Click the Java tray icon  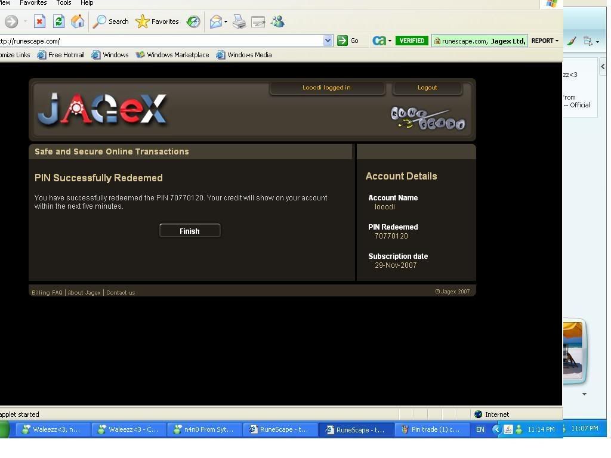[x=508, y=429]
